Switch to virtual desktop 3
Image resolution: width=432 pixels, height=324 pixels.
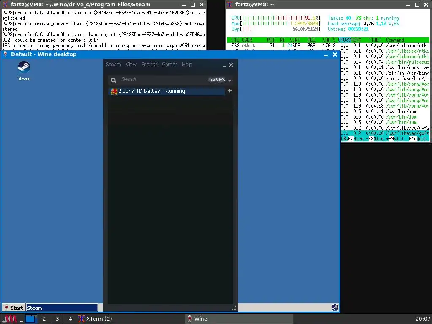(57, 319)
